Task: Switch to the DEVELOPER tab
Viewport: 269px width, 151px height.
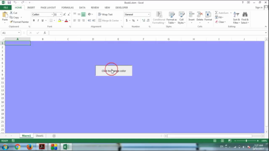Action: [121, 8]
